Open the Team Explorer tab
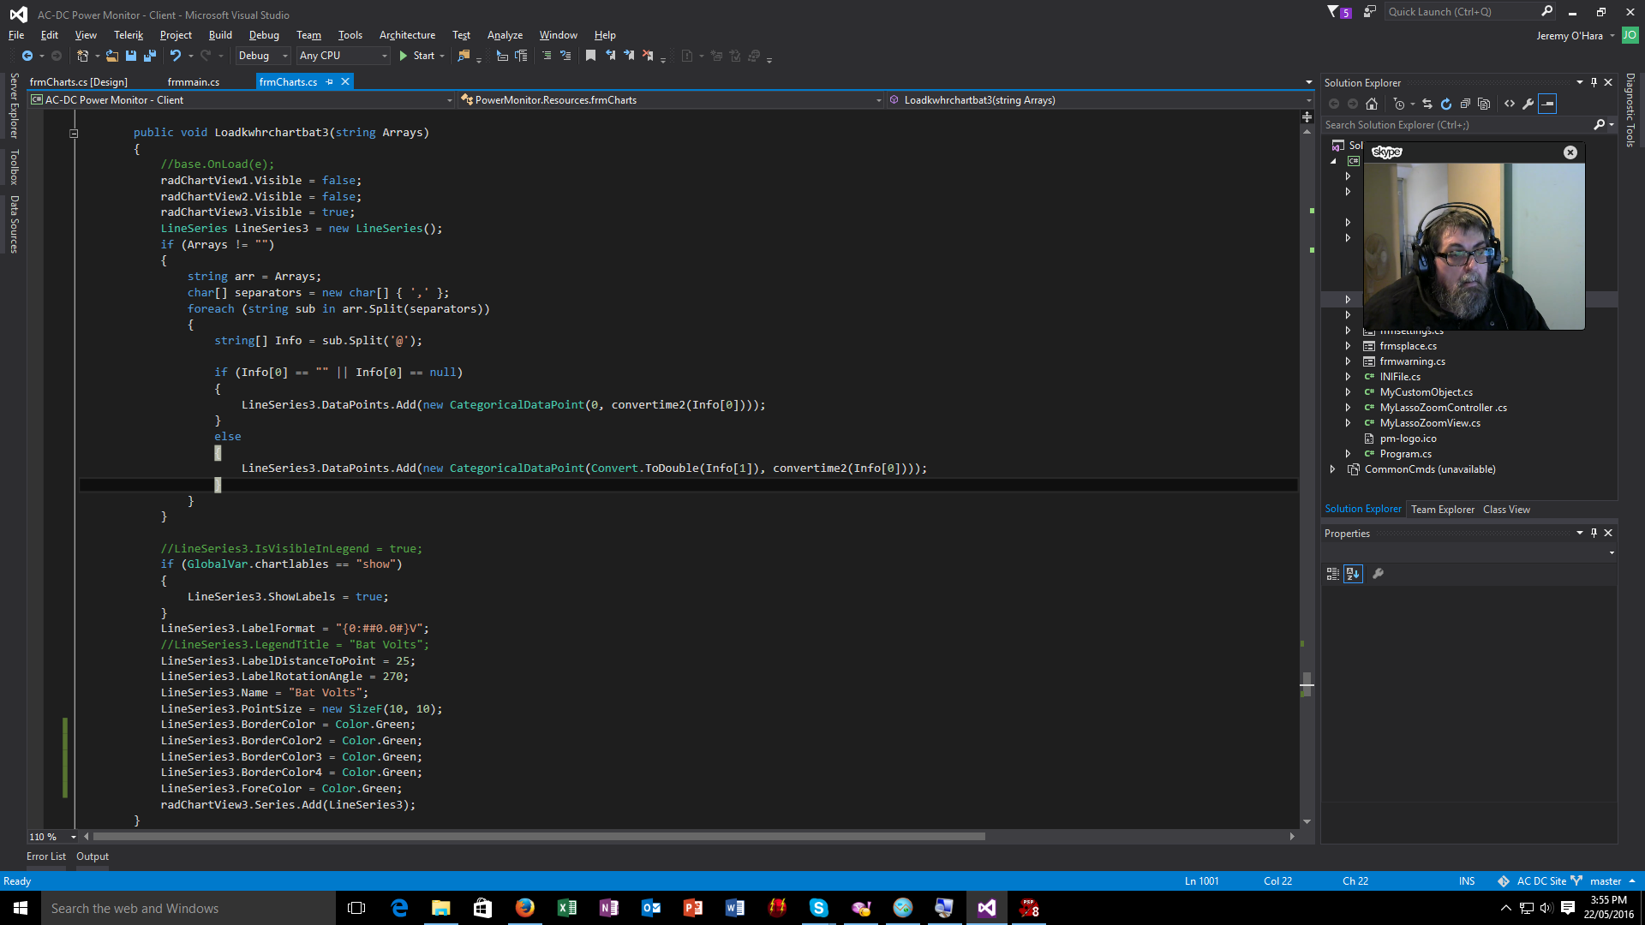 click(1443, 510)
